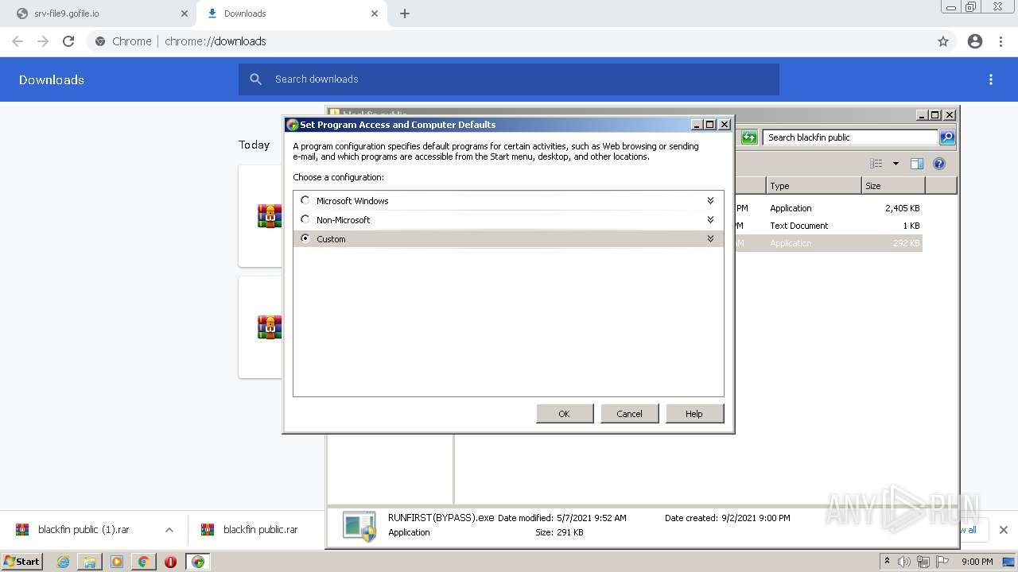Sort Explorer files by Type column
Viewport: 1018px width, 572px height.
[814, 186]
